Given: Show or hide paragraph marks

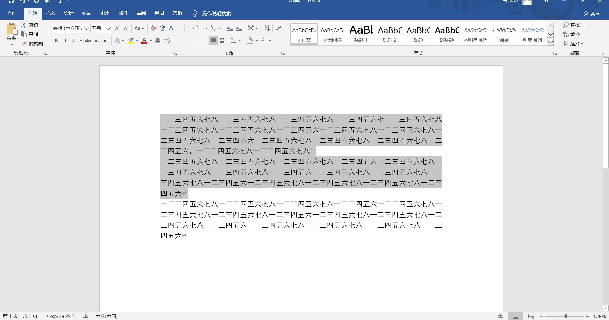Looking at the screenshot, I should tap(278, 29).
